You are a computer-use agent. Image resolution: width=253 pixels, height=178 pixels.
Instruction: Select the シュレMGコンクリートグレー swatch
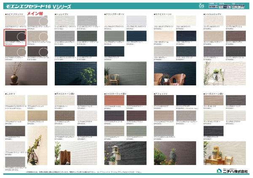(87, 21)
